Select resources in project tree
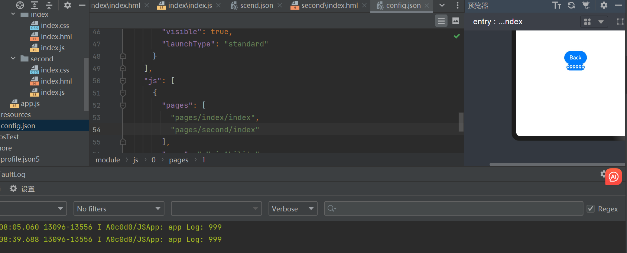Screen dimensions: 627x253 pos(16,114)
